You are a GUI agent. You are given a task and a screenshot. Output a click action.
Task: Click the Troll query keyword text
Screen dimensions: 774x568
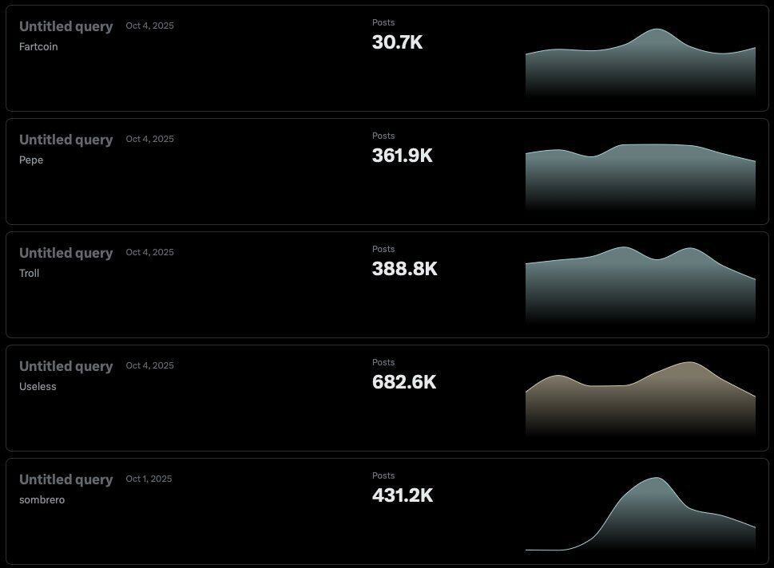(30, 273)
